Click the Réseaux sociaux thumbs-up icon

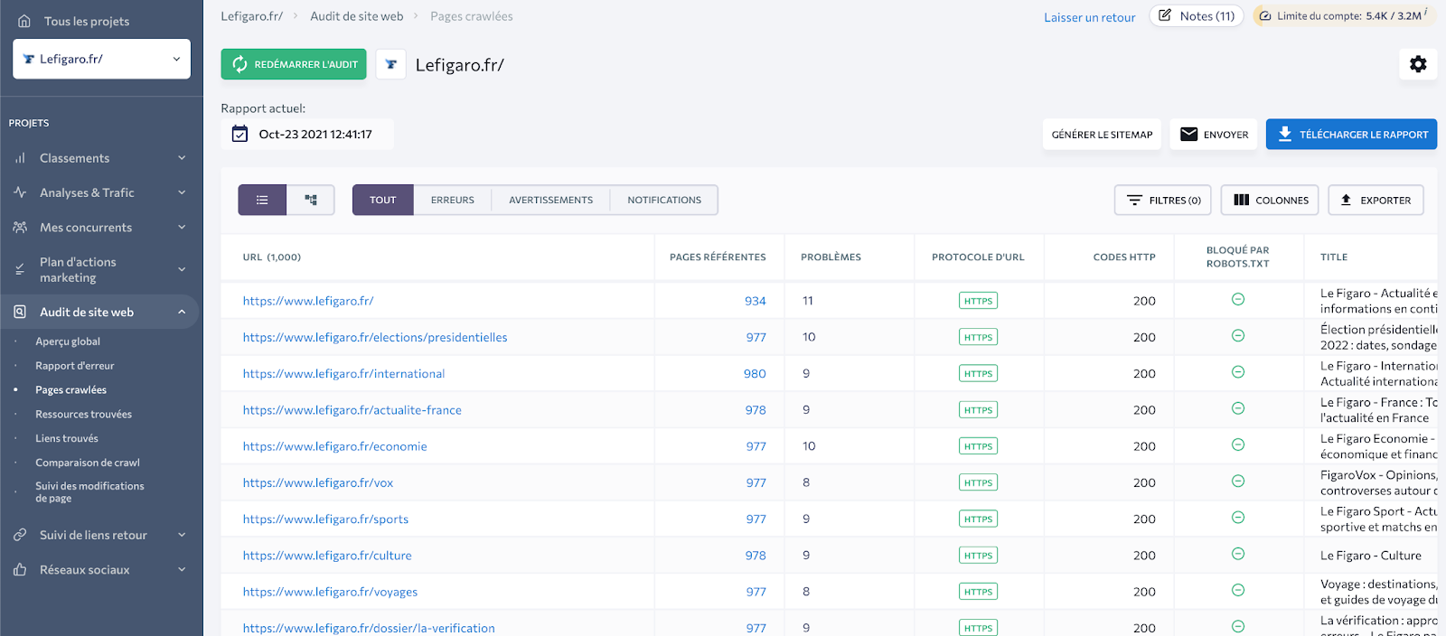click(20, 570)
